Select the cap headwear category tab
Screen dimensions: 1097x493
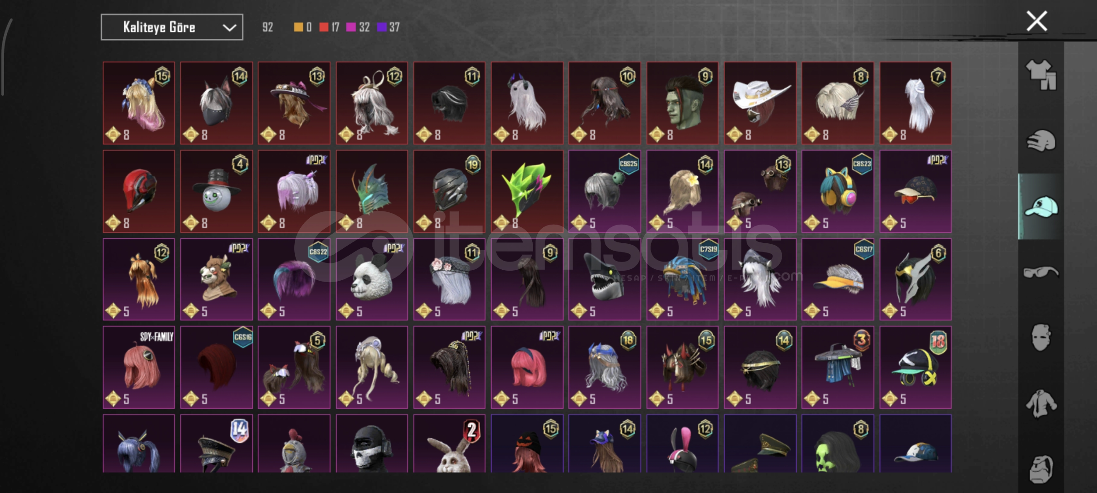tap(1041, 206)
